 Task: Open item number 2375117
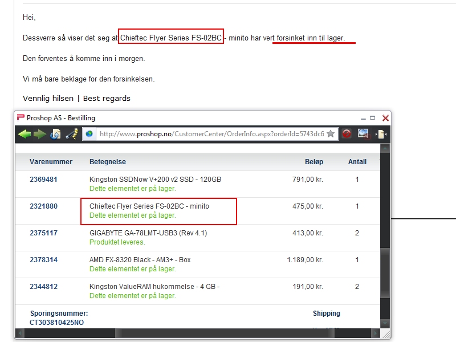pyautogui.click(x=44, y=233)
